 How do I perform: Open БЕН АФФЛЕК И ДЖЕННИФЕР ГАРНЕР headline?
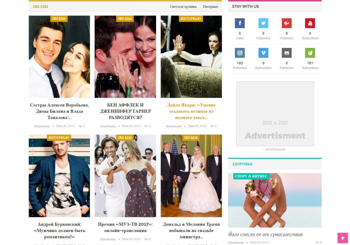point(125,111)
